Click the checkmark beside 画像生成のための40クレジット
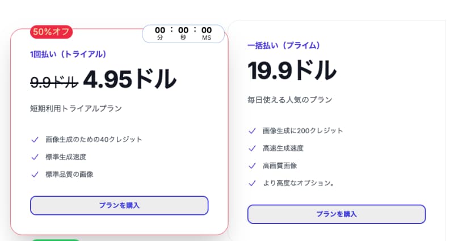This screenshot has width=454, height=241. 35,139
